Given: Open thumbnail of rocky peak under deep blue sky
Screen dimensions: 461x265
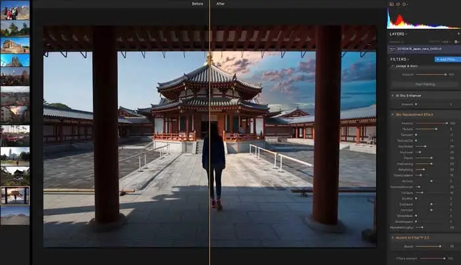Looking at the screenshot, I should point(15,60).
